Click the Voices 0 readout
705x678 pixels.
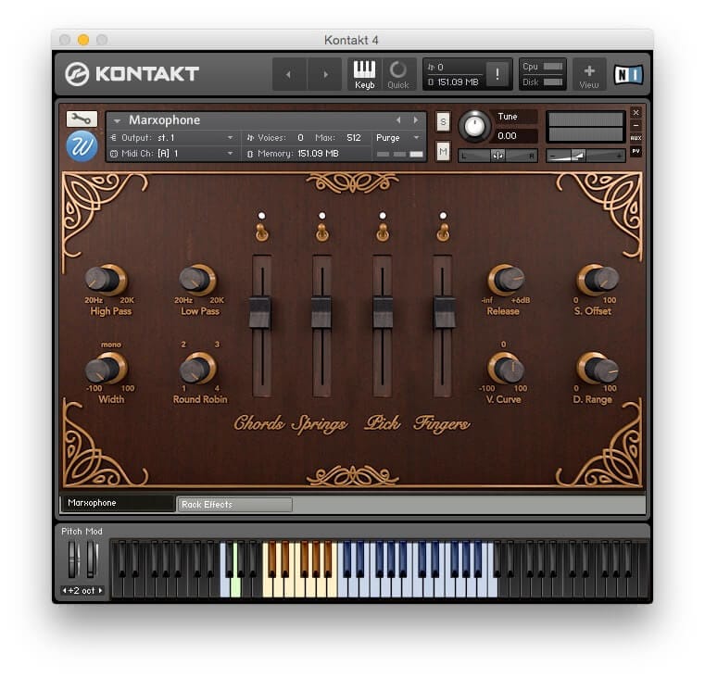pyautogui.click(x=275, y=138)
